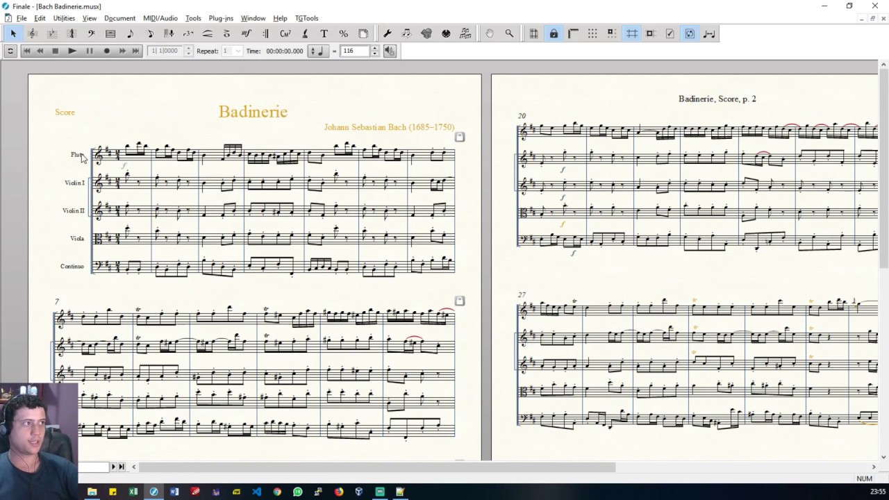Toggle the measure grid layout icon

click(x=533, y=33)
